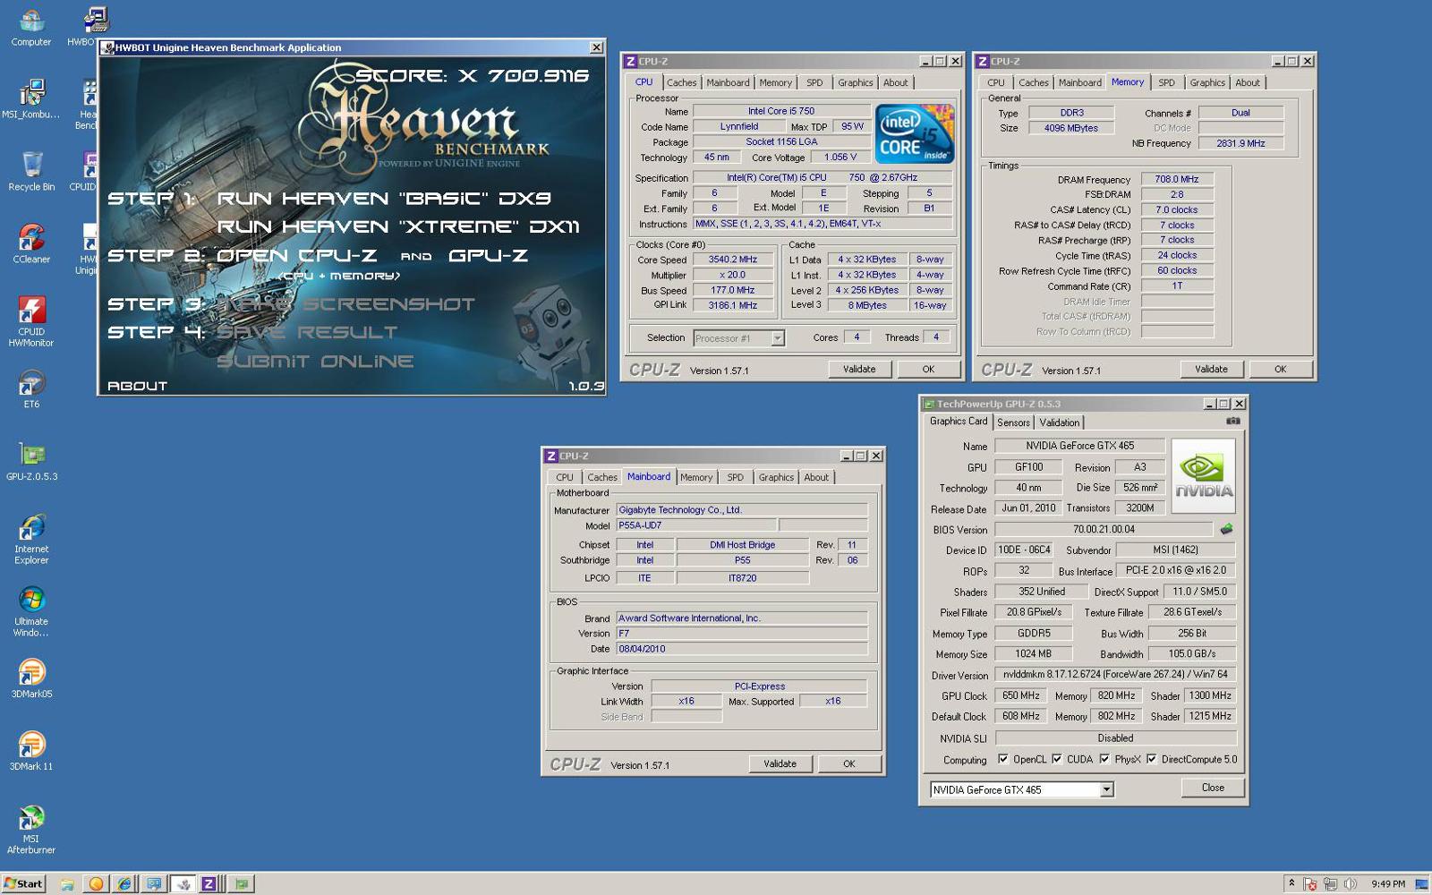Click the Internet Explorer taskbar icon

(124, 884)
